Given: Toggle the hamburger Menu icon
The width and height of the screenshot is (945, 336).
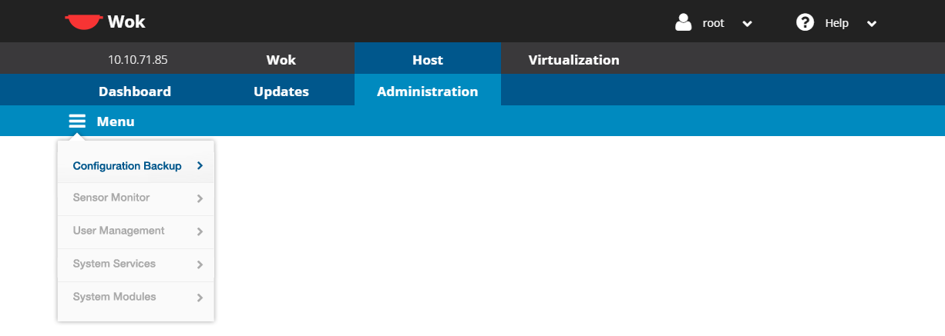Looking at the screenshot, I should pyautogui.click(x=77, y=121).
